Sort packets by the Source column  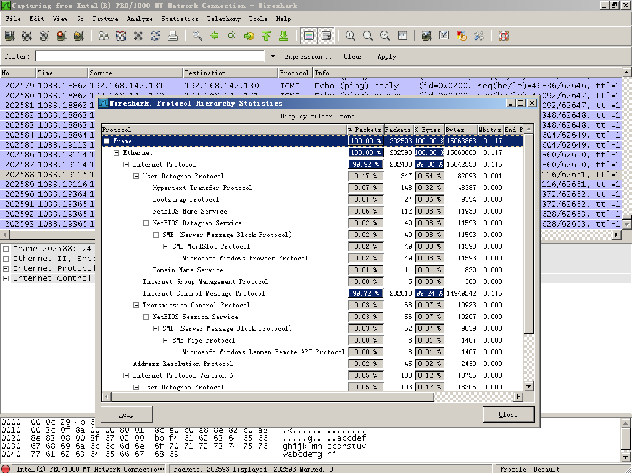tap(135, 73)
